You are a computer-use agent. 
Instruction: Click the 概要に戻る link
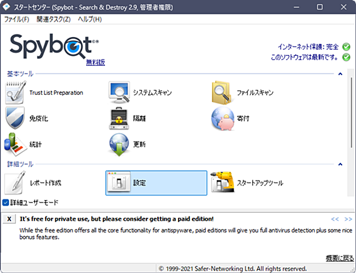340,258
